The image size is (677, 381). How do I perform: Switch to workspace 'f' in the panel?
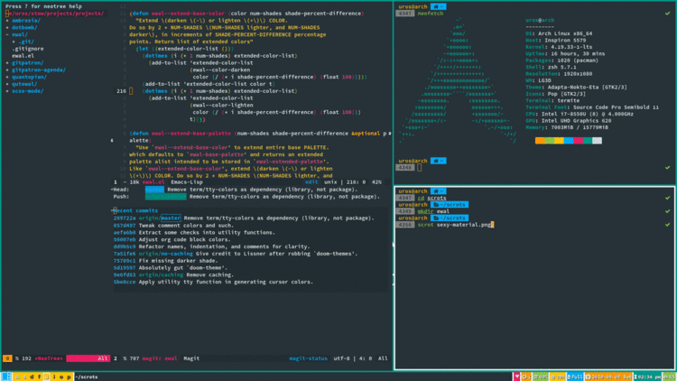click(40, 376)
